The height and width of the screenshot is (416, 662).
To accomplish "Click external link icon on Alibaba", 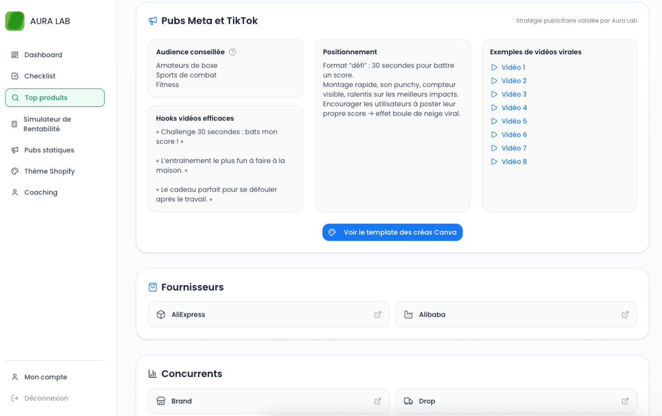I will coord(625,315).
